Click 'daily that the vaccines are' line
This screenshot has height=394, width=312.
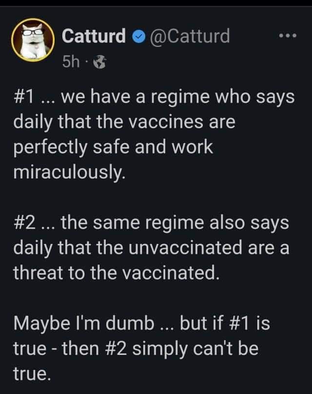[x=125, y=122]
